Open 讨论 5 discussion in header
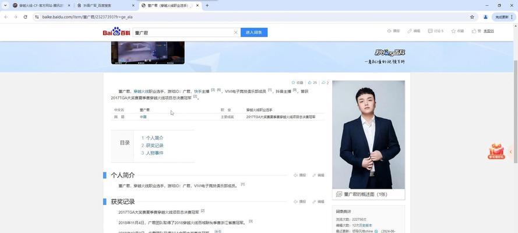518x233 pixels. coord(436,31)
